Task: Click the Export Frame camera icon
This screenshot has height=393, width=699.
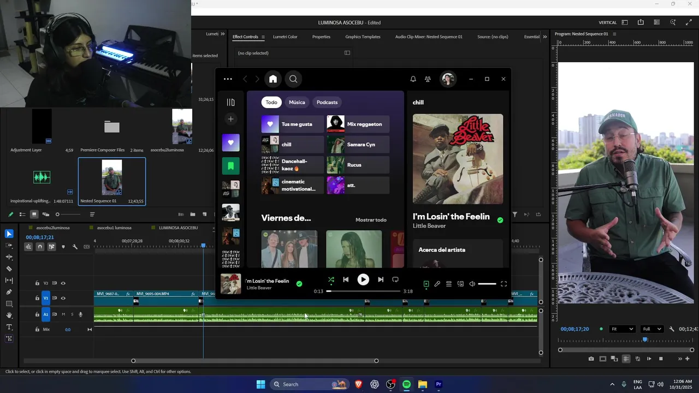Action: click(x=591, y=359)
